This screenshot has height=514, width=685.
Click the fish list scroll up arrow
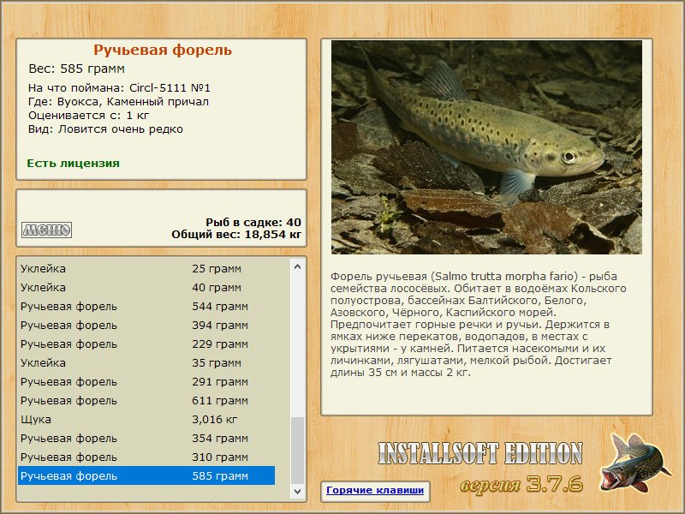coord(297,266)
